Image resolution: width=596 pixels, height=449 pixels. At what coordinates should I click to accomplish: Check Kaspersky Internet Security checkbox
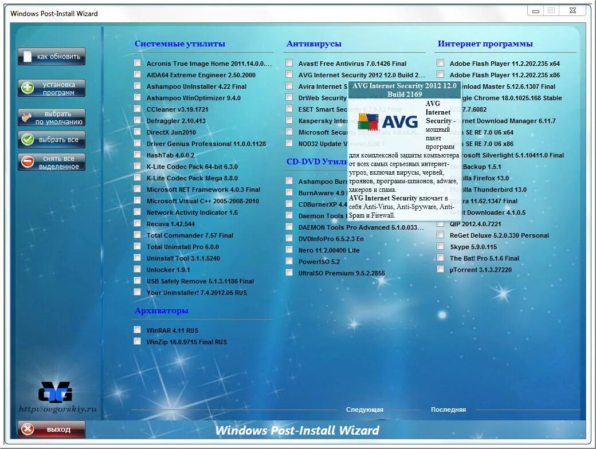point(289,120)
